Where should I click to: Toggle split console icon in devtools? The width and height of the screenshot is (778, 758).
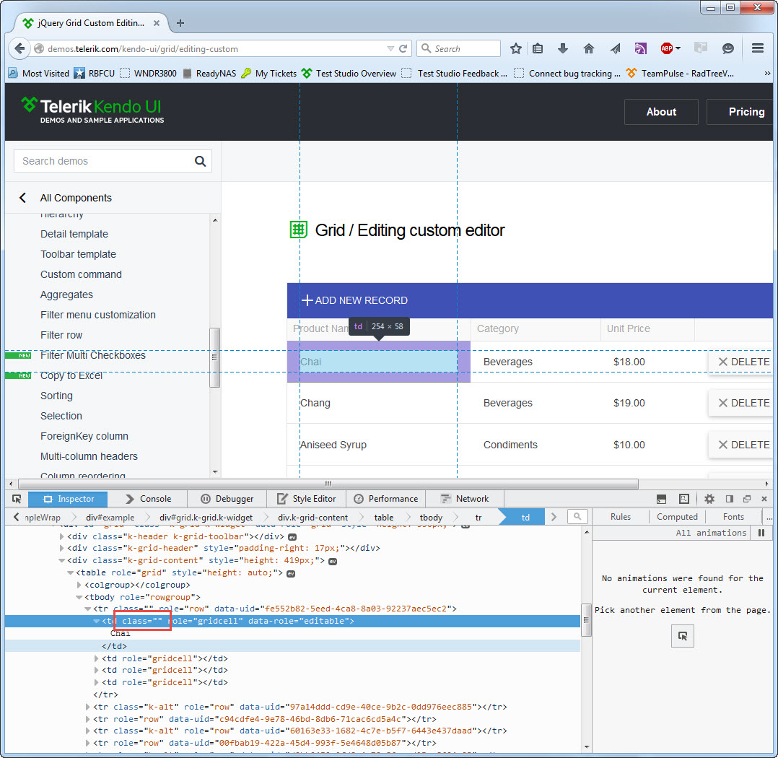pyautogui.click(x=661, y=499)
